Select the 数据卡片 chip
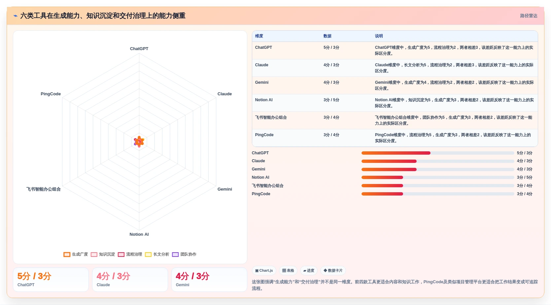 (x=333, y=271)
